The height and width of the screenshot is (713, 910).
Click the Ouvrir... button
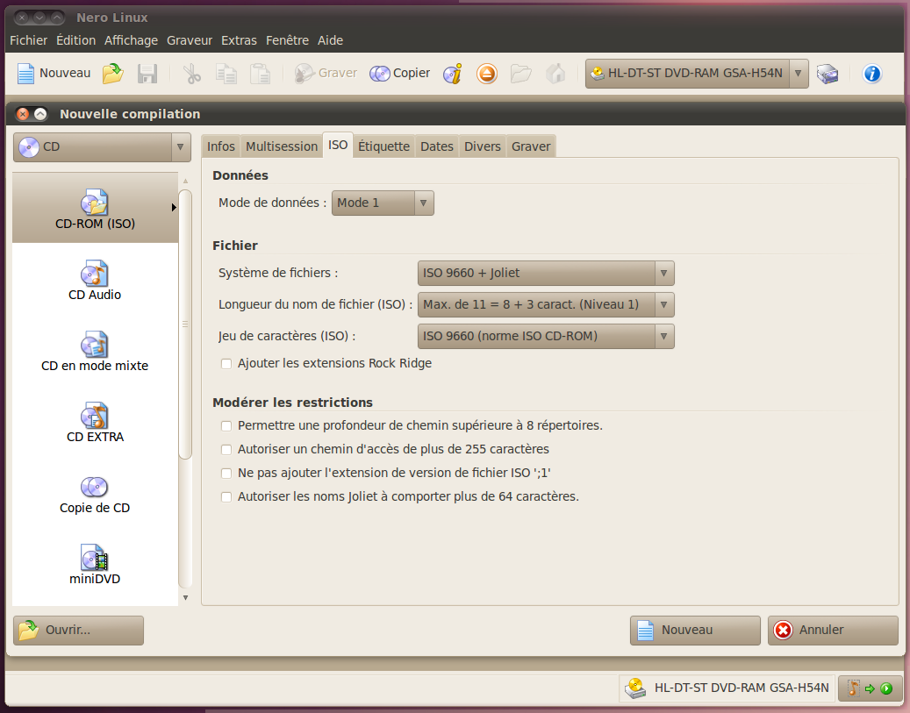click(78, 631)
